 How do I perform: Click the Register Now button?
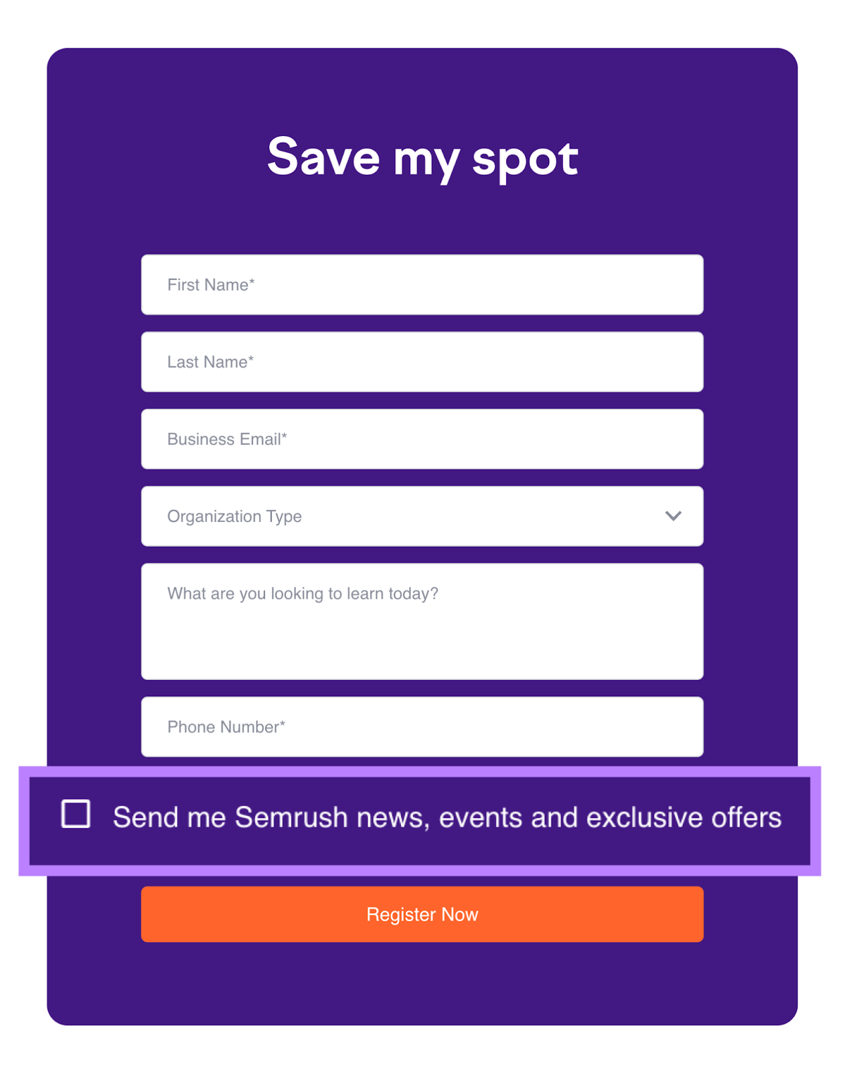pyautogui.click(x=422, y=914)
